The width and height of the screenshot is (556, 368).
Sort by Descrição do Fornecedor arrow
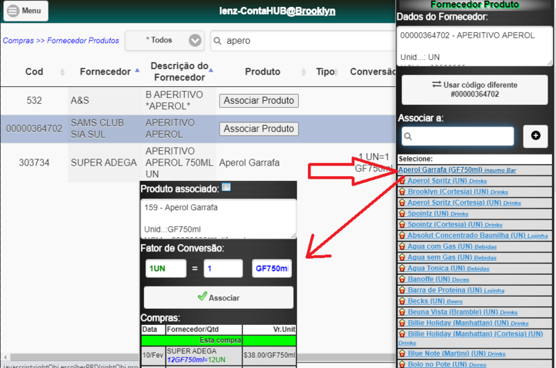211,70
